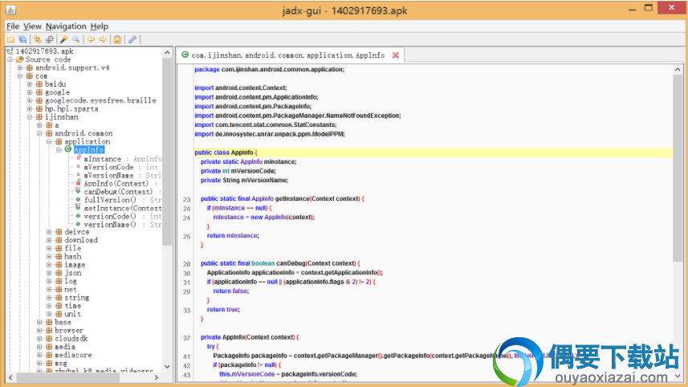The width and height of the screenshot is (688, 387).
Task: Click the tree panel scroll right arrow
Action: [157, 377]
